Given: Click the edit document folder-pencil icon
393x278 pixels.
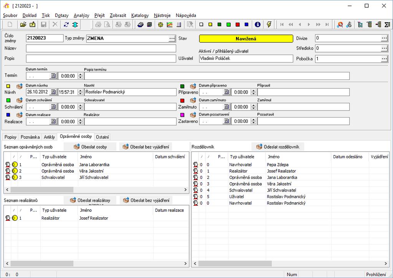Looking at the screenshot, I should (32, 24).
